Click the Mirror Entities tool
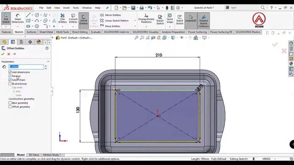The height and width of the screenshot is (165, 294). 111,15
